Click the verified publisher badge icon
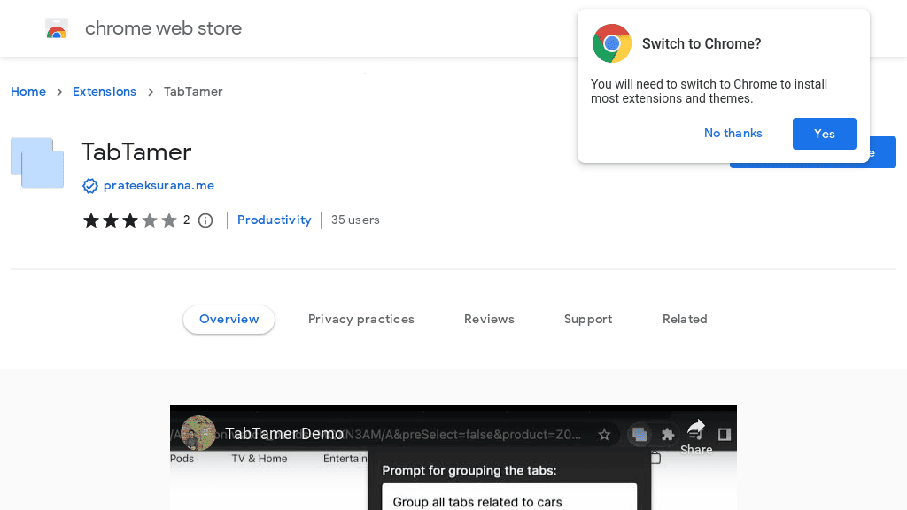The image size is (907, 510). [x=89, y=186]
